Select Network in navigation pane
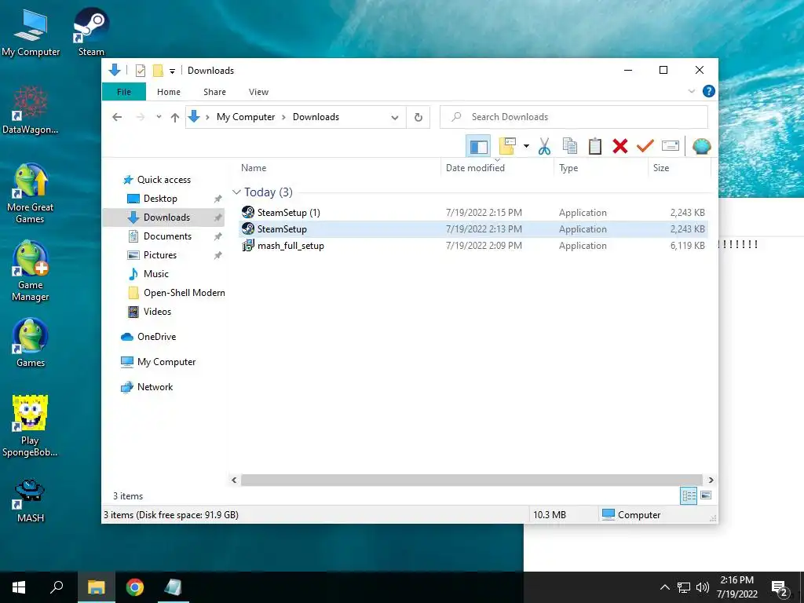The width and height of the screenshot is (804, 603). 147,387
